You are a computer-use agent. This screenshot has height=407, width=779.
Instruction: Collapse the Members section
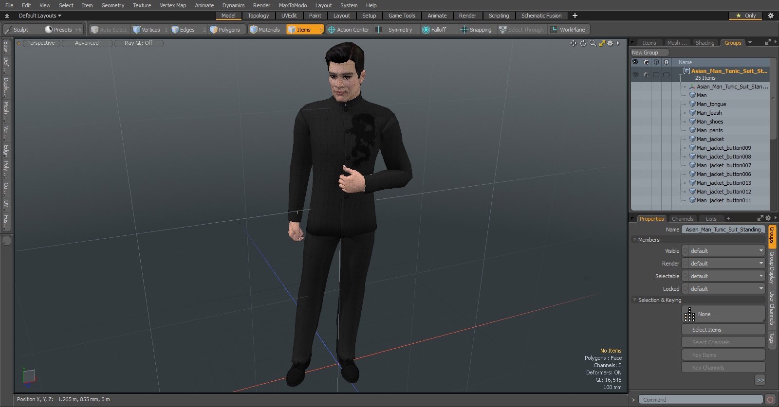pos(634,240)
